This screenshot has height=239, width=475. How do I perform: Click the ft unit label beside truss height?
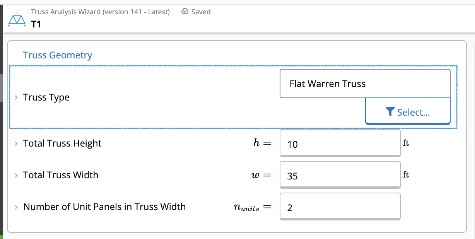[x=406, y=143]
